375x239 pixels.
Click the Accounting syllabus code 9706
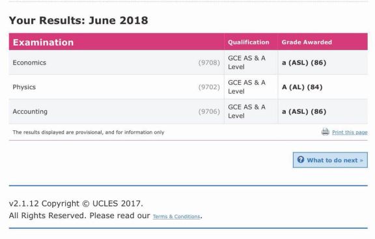[209, 111]
